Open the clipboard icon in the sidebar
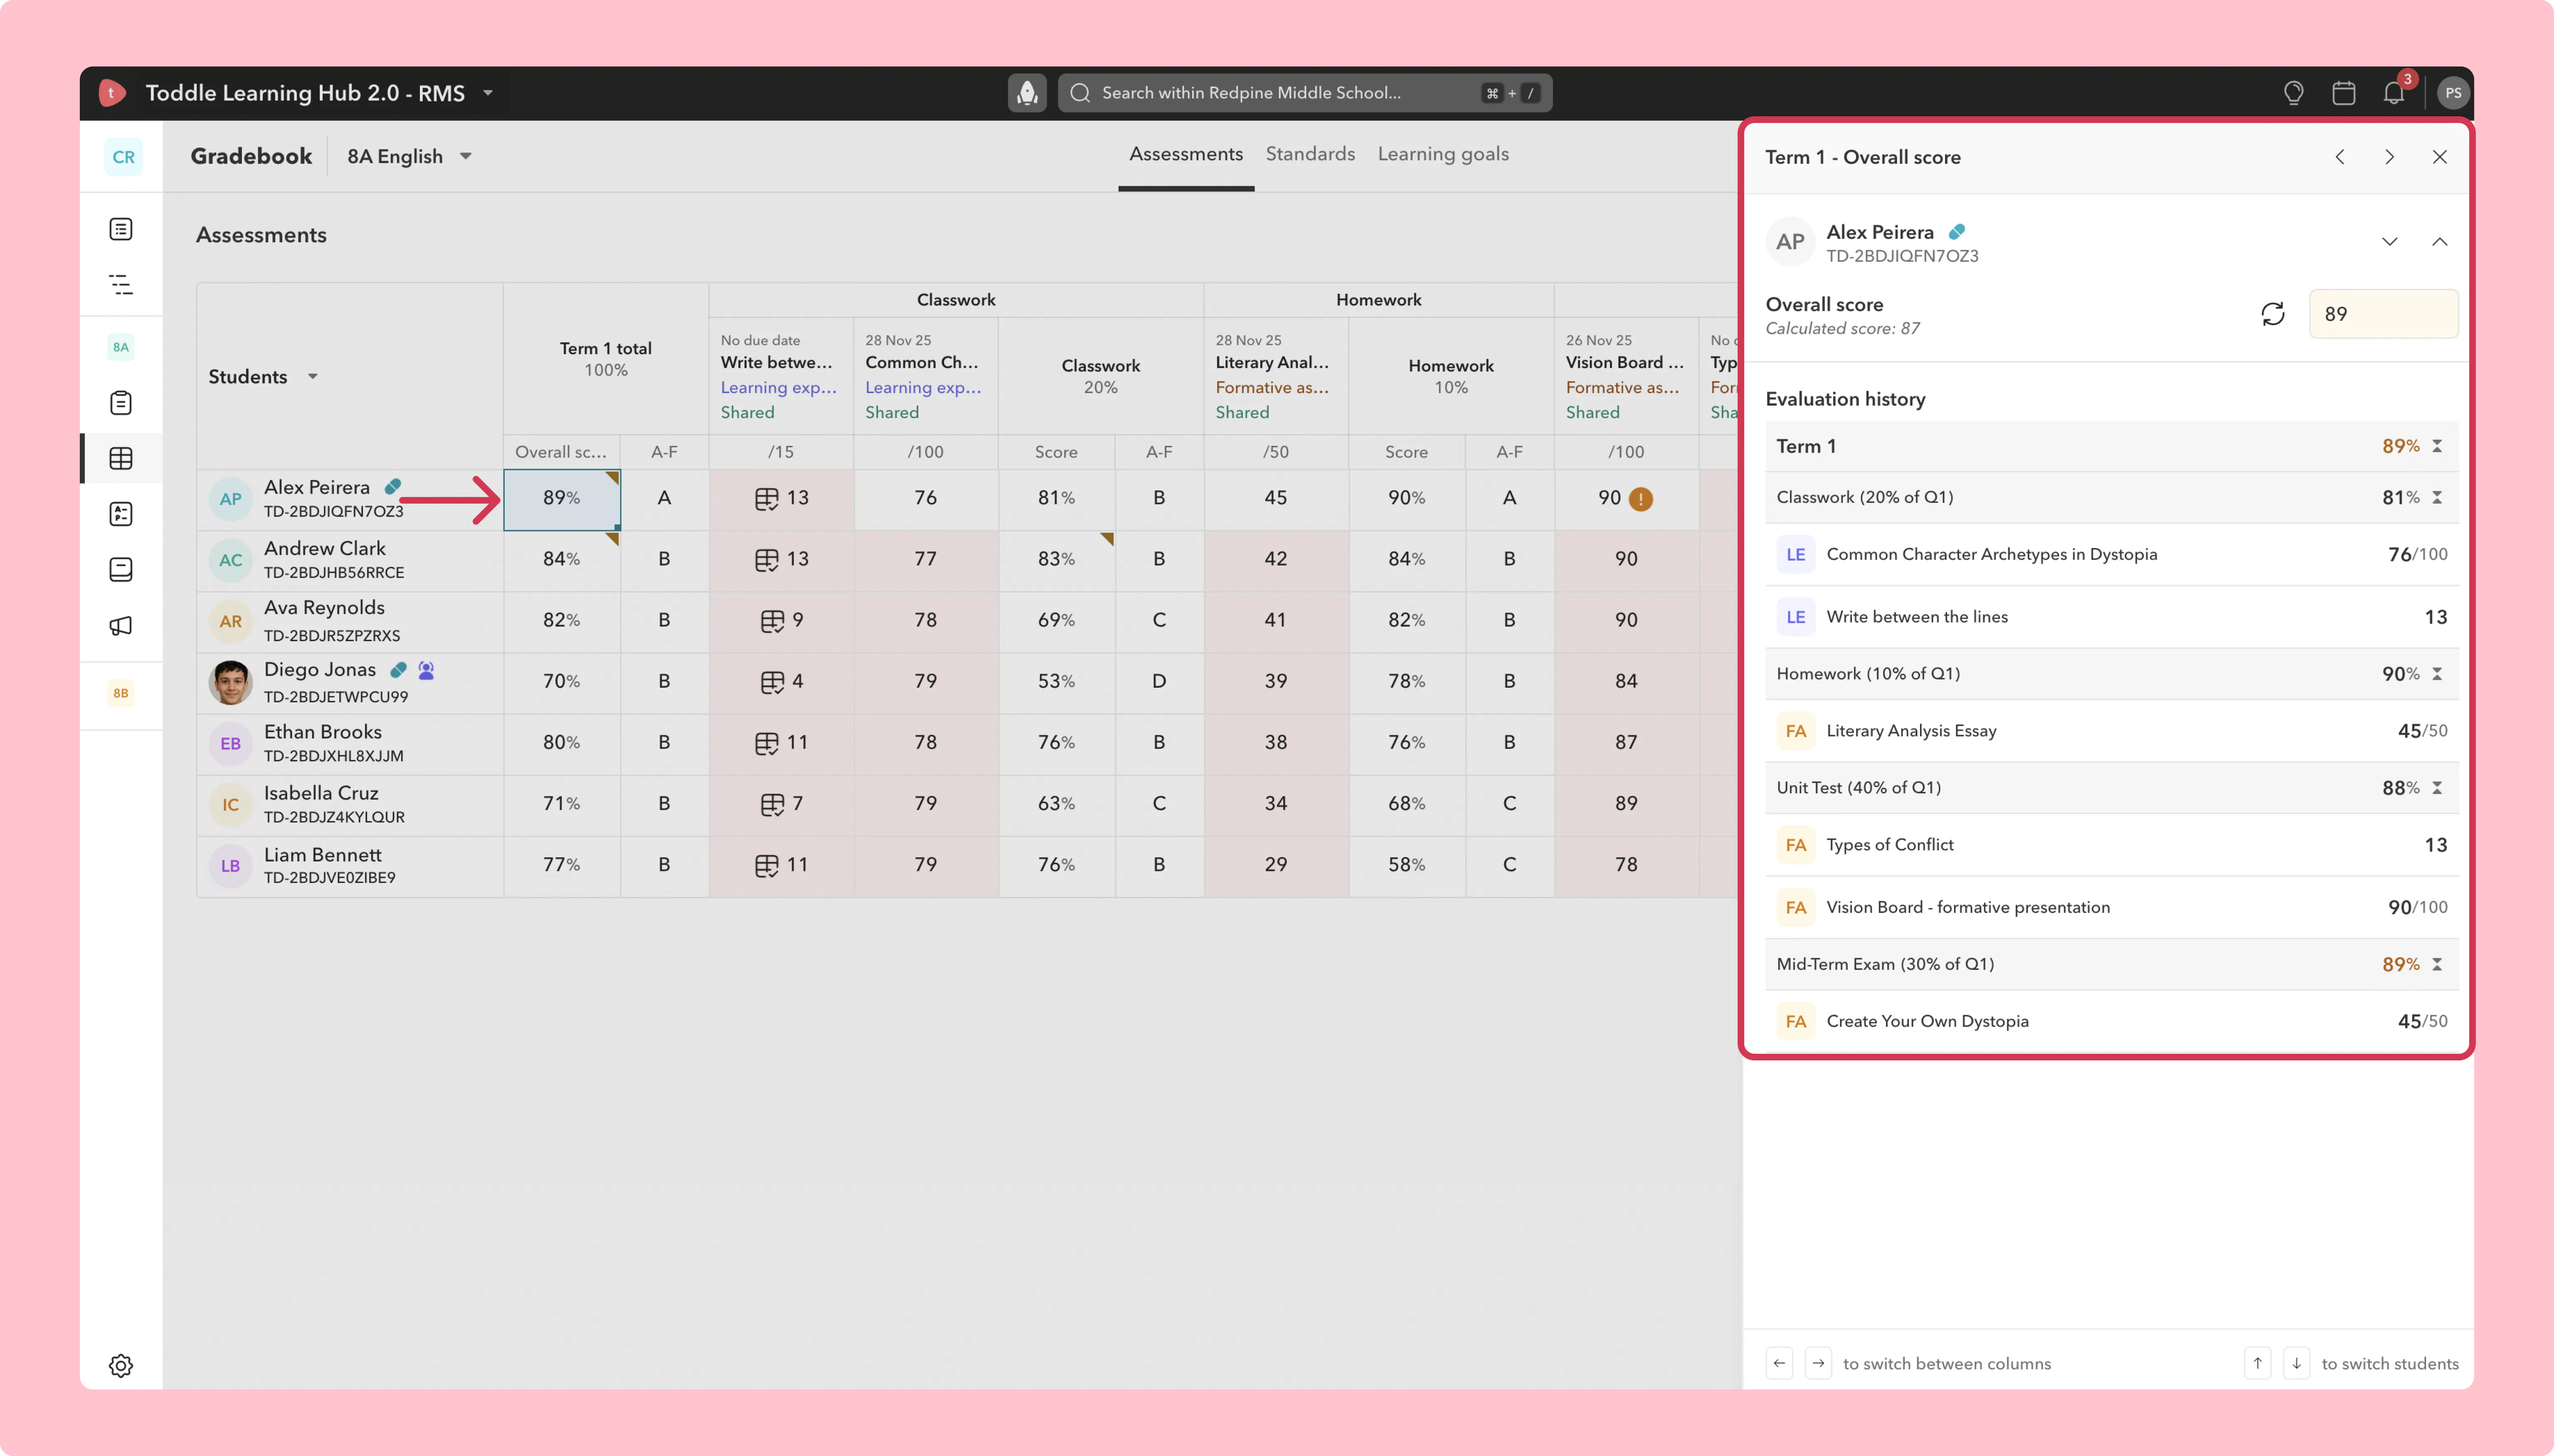Image resolution: width=2554 pixels, height=1456 pixels. point(121,403)
